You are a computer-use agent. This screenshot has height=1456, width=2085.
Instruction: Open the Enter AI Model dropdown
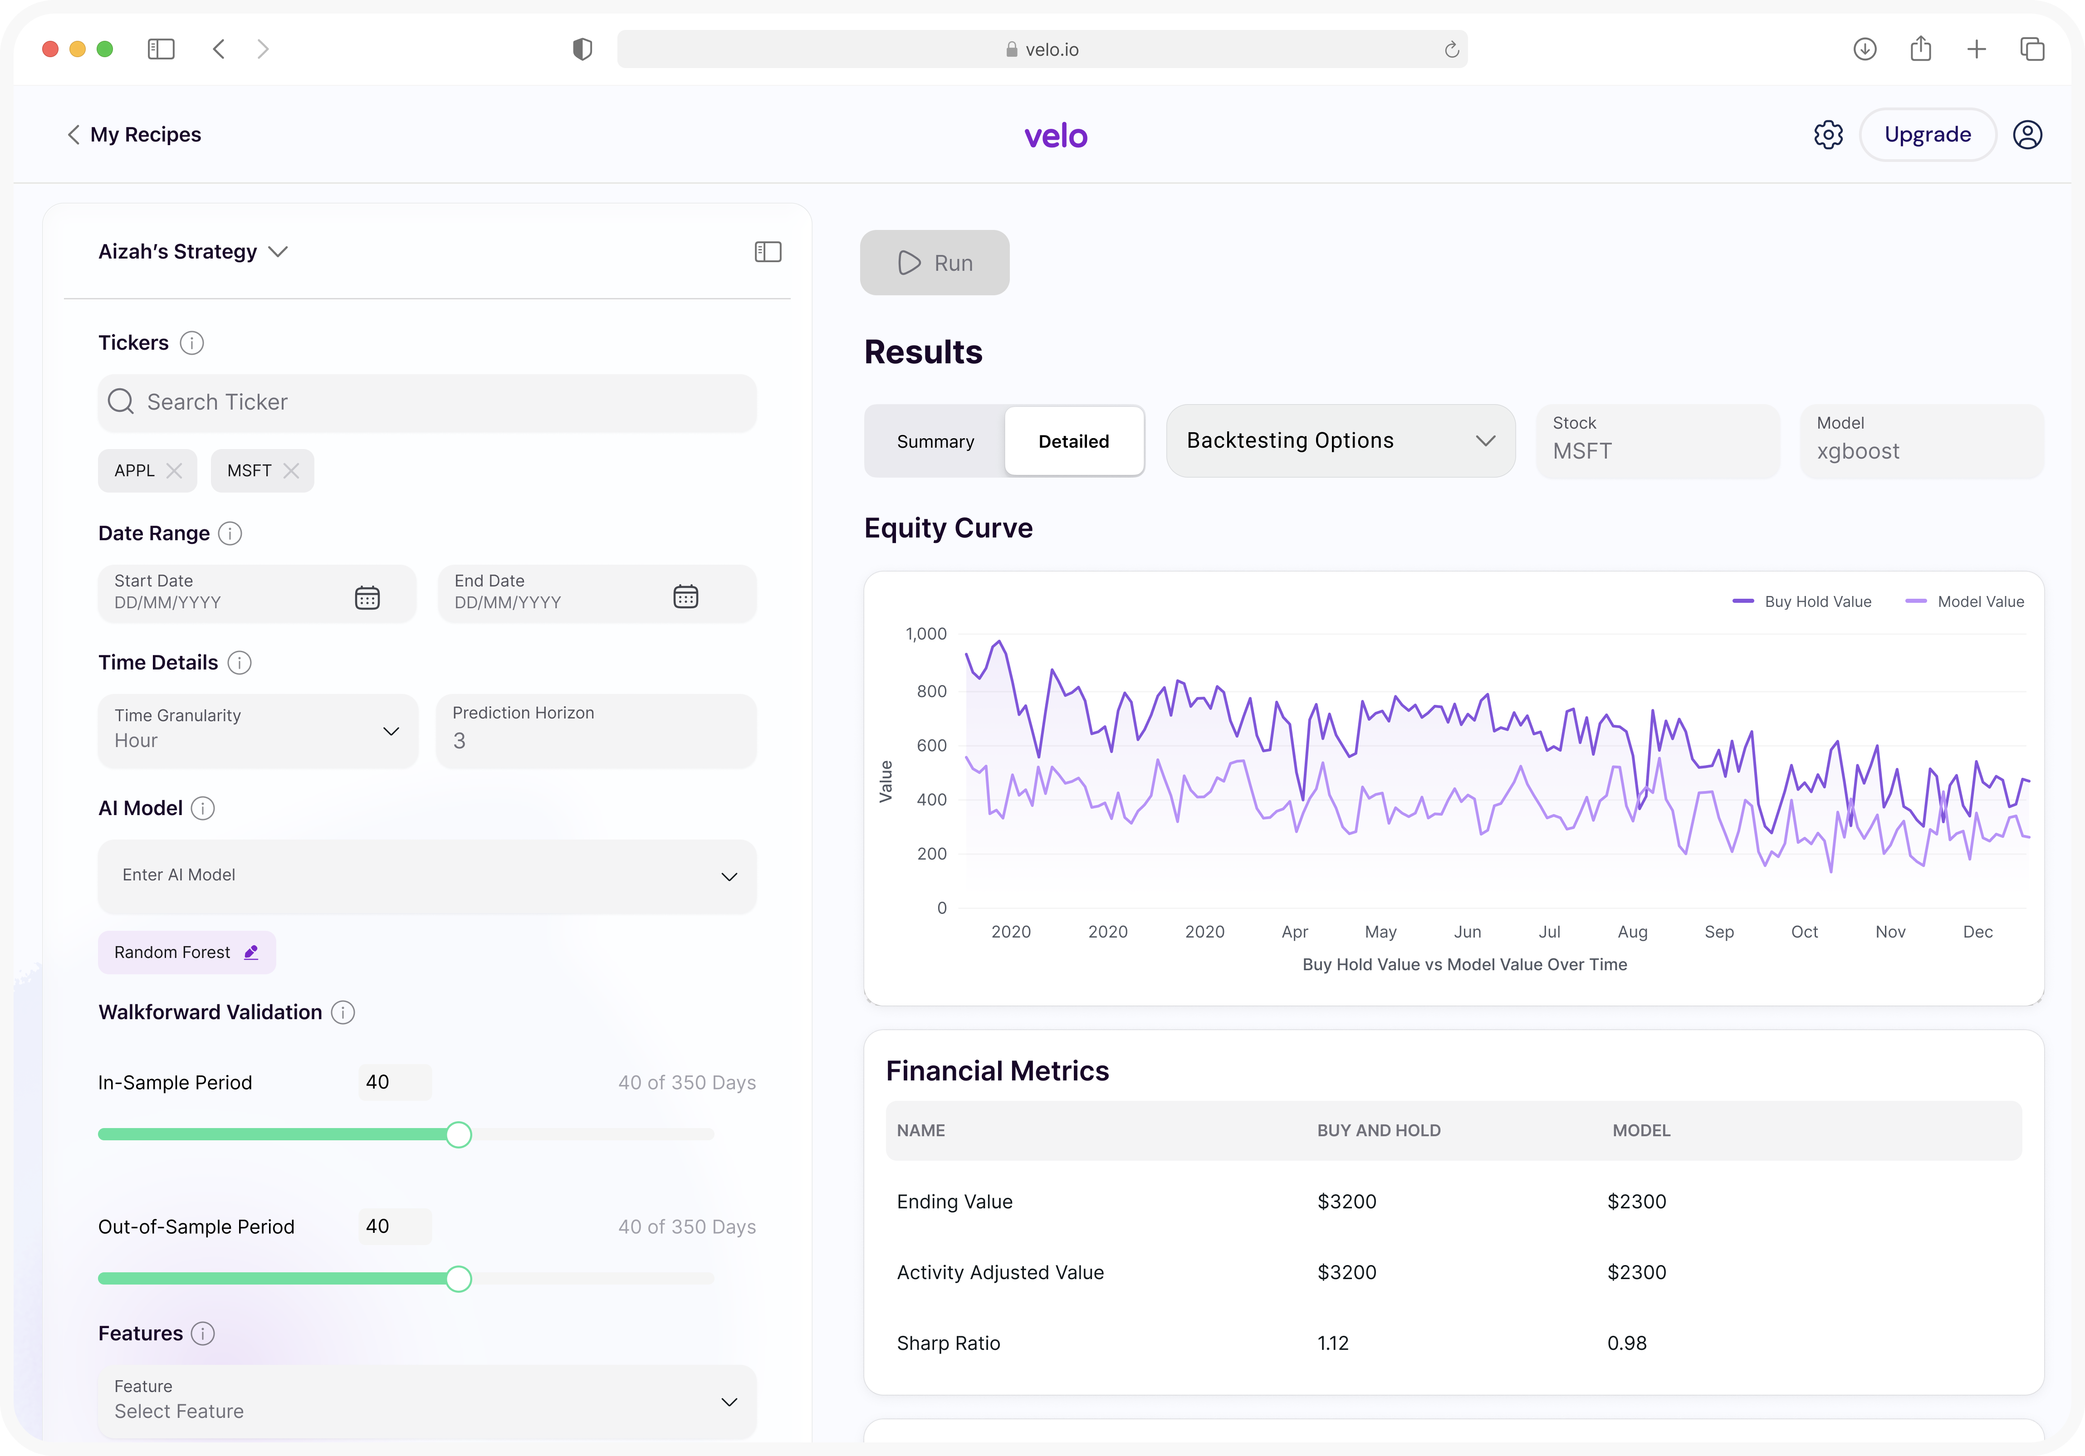[x=427, y=876]
